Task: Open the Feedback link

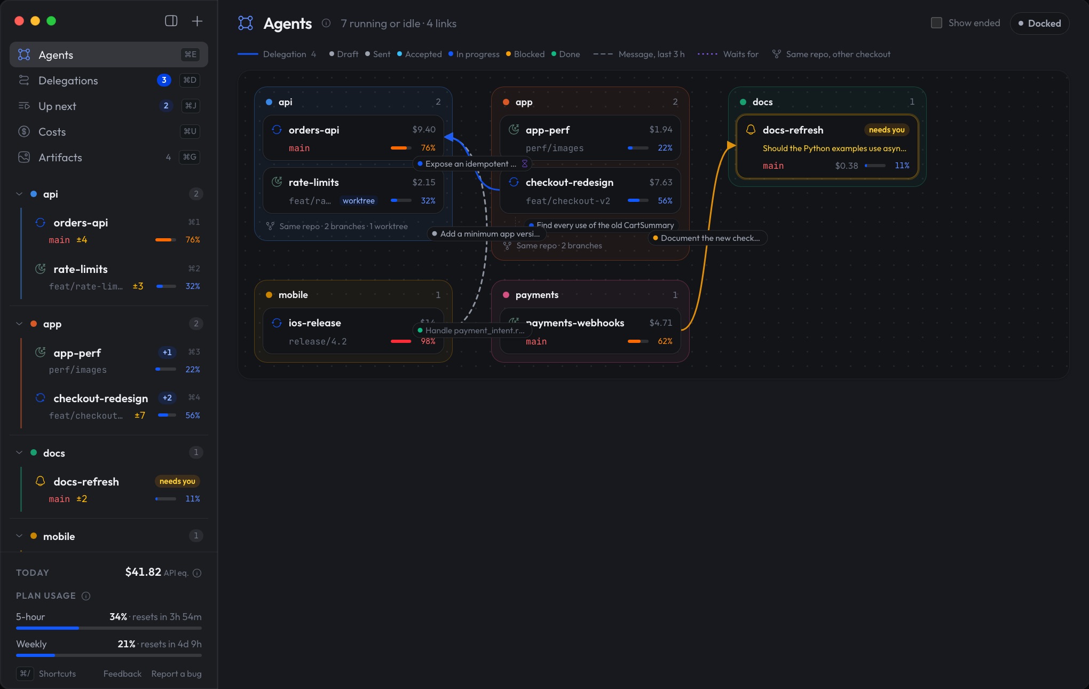Action: coord(122,674)
